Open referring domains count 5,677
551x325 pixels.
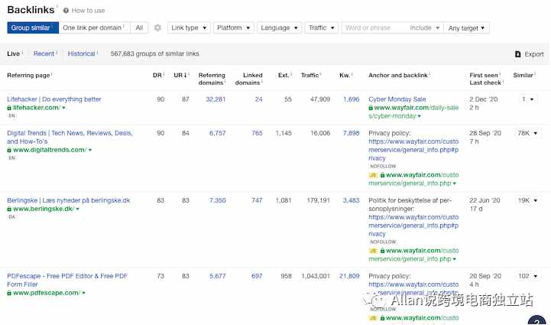pos(218,276)
